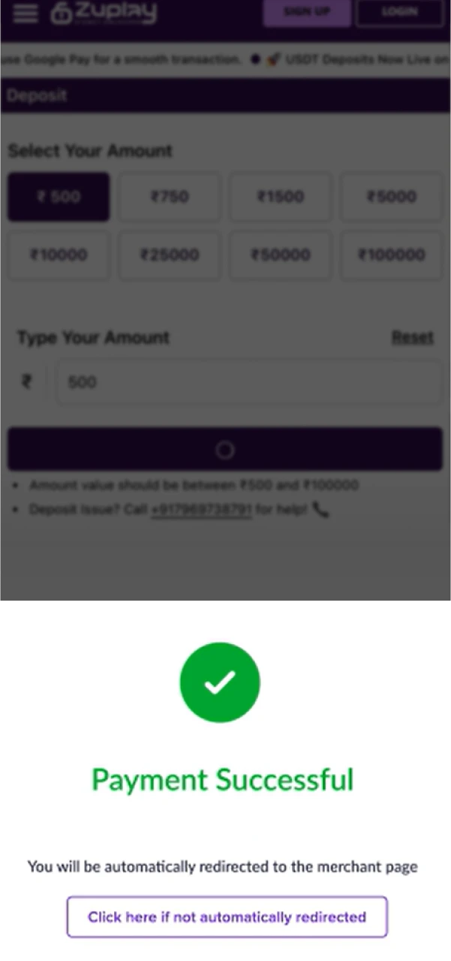Click the Google Pay bullet icon in ticker
The height and width of the screenshot is (961, 451).
click(x=254, y=59)
